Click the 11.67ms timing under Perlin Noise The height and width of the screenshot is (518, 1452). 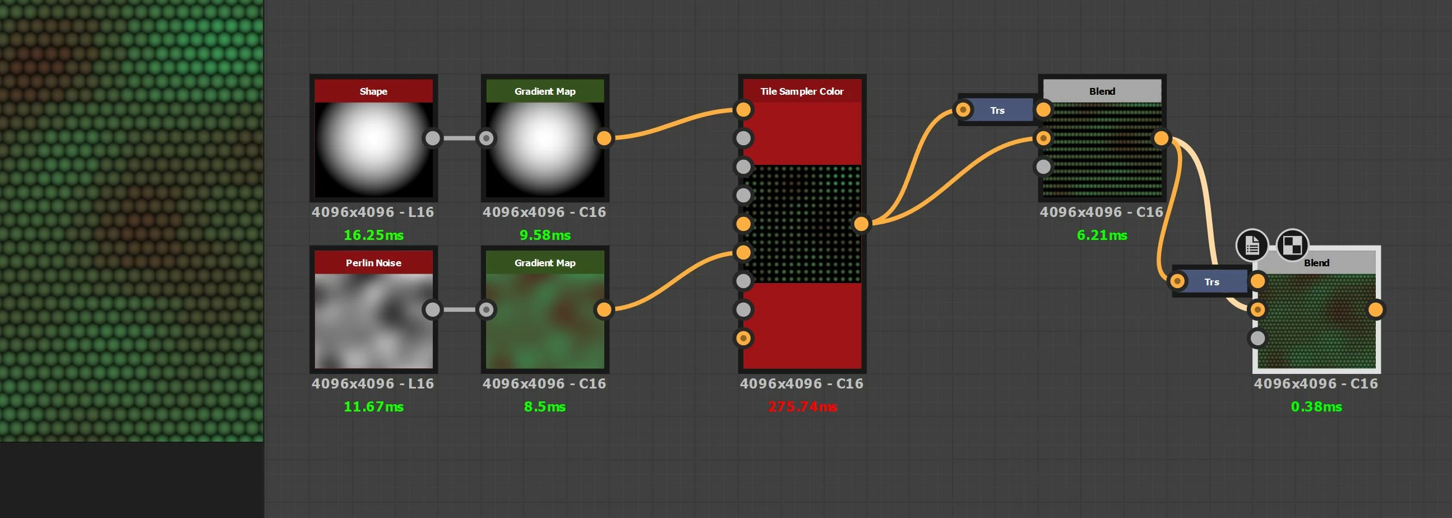tap(374, 406)
